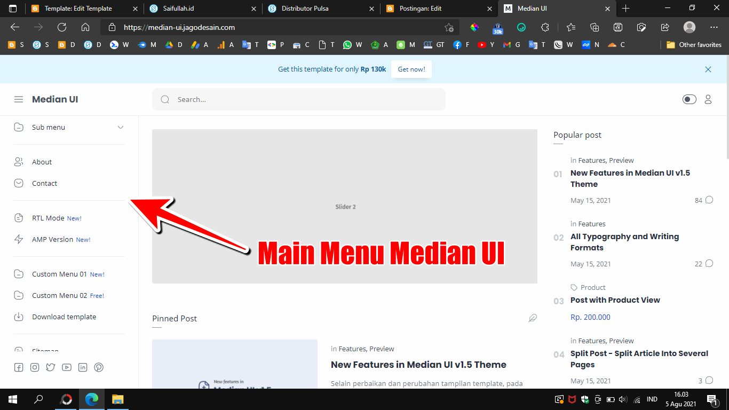The width and height of the screenshot is (729, 410).
Task: Expand the Sub menu chevron
Action: pyautogui.click(x=121, y=127)
